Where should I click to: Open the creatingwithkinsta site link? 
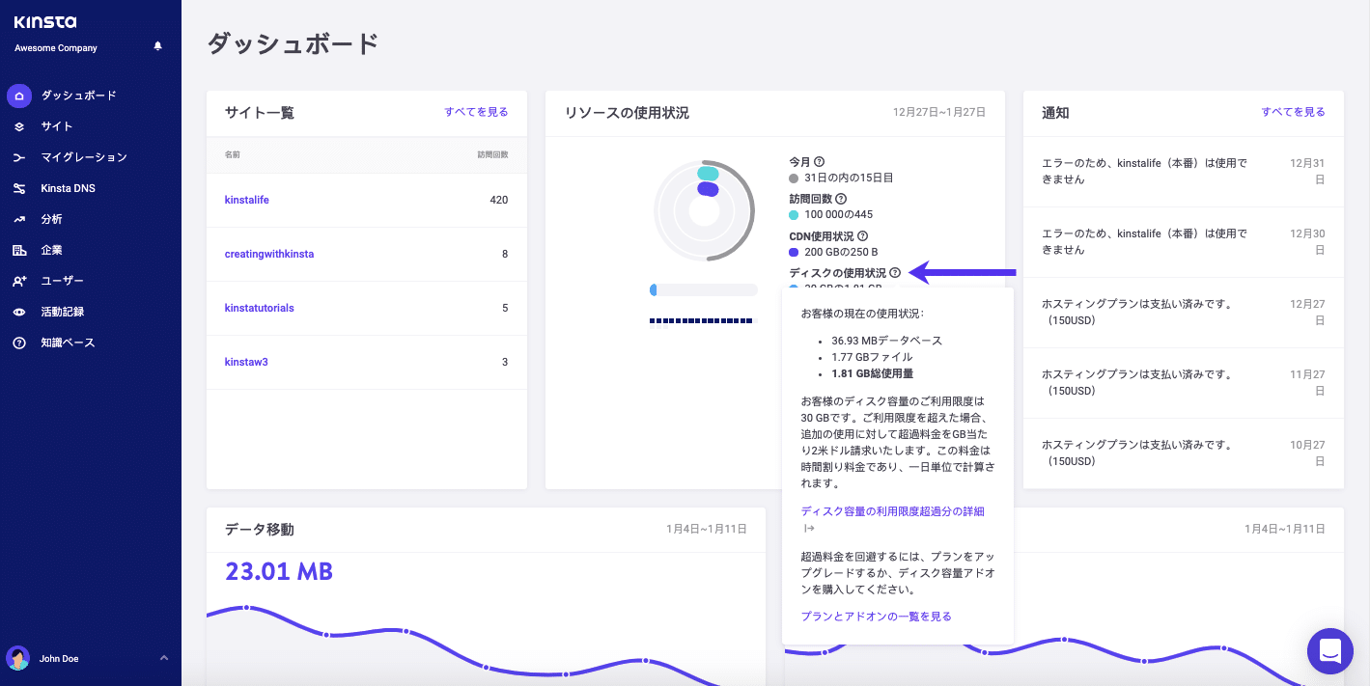tap(269, 254)
